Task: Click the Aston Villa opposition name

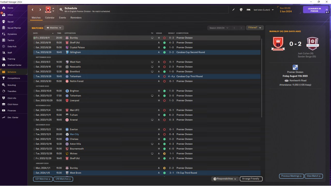Action: pos(75,144)
